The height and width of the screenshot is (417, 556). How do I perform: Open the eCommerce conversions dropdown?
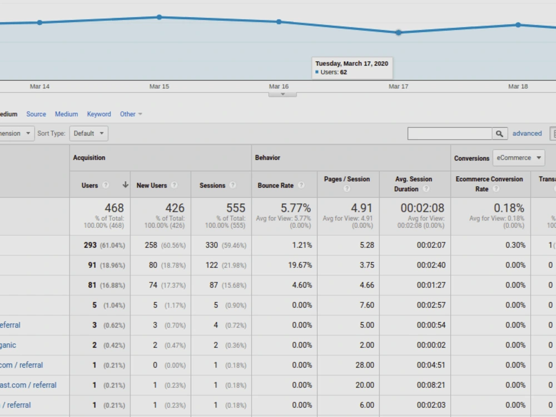tap(519, 158)
